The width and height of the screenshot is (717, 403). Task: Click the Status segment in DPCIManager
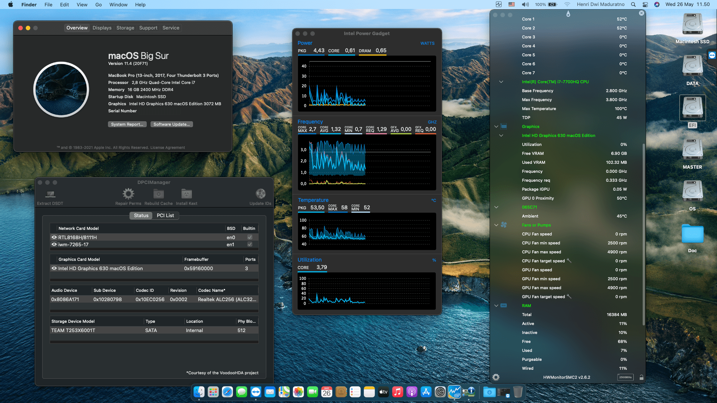(141, 216)
